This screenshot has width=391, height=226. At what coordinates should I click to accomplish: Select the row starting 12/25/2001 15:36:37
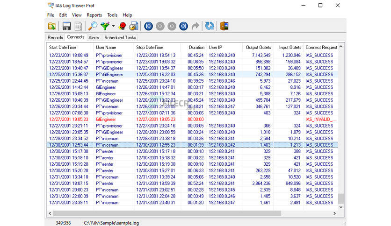tap(192, 74)
